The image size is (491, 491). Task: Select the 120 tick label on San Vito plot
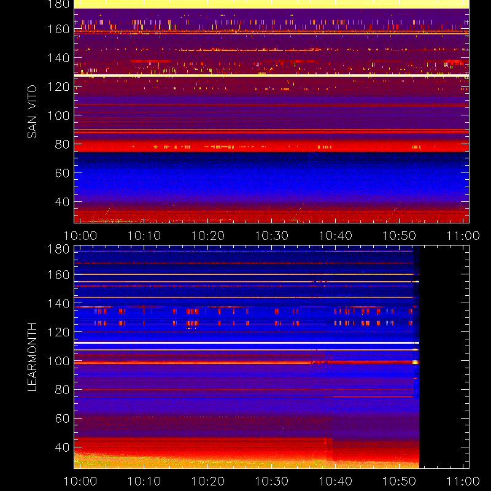pos(58,87)
